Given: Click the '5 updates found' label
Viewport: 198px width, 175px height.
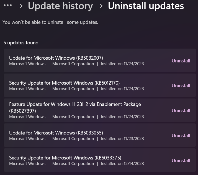Looking at the screenshot, I should click(x=21, y=43).
